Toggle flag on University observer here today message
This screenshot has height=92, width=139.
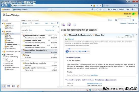56,63
